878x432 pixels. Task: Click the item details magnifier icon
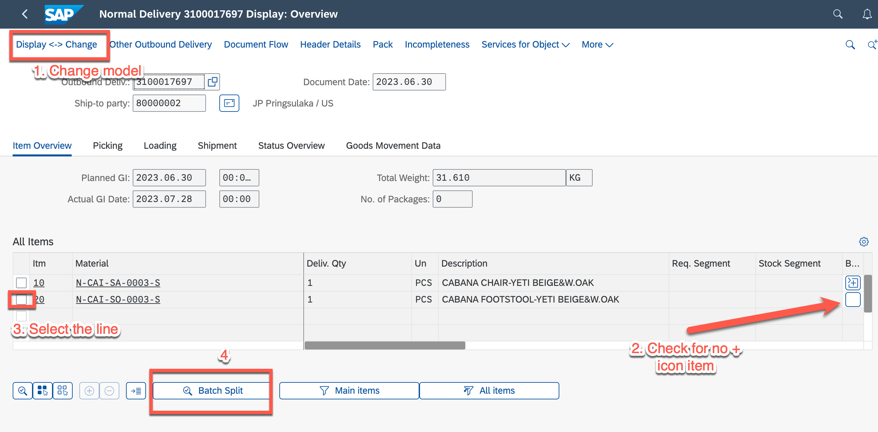[x=22, y=390]
